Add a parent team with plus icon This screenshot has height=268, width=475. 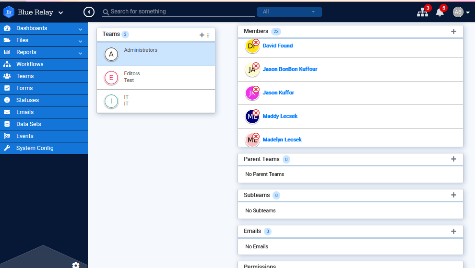pyautogui.click(x=453, y=159)
